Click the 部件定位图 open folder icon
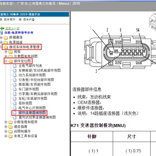Image resolution: width=156 pixels, height=156 pixels. pyautogui.click(x=10, y=61)
